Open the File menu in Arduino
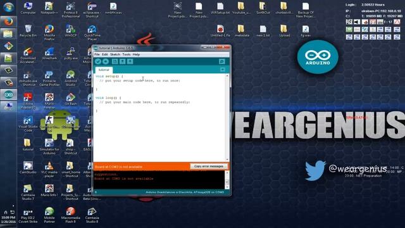This screenshot has width=405, height=228. pyautogui.click(x=97, y=54)
